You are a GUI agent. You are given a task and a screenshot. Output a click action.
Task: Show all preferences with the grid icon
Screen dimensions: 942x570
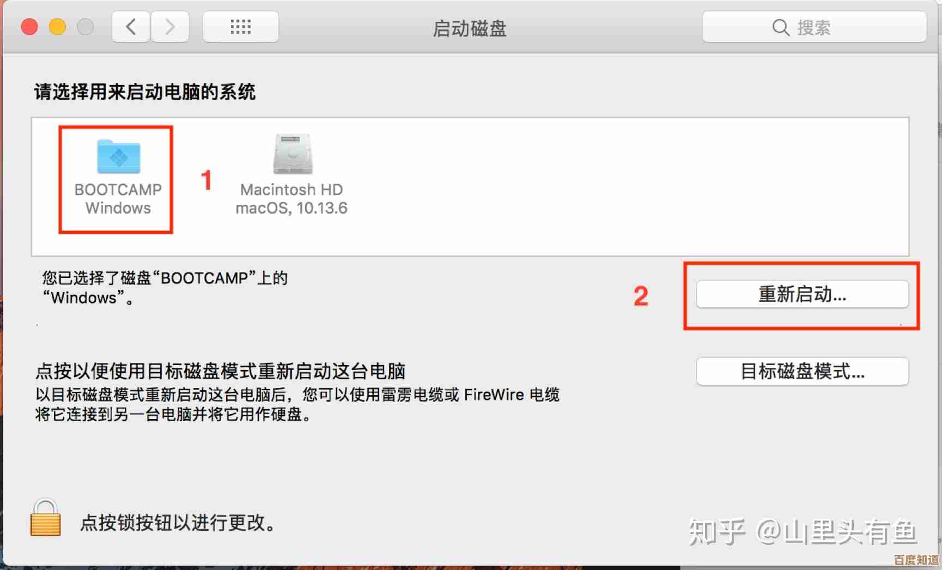240,27
